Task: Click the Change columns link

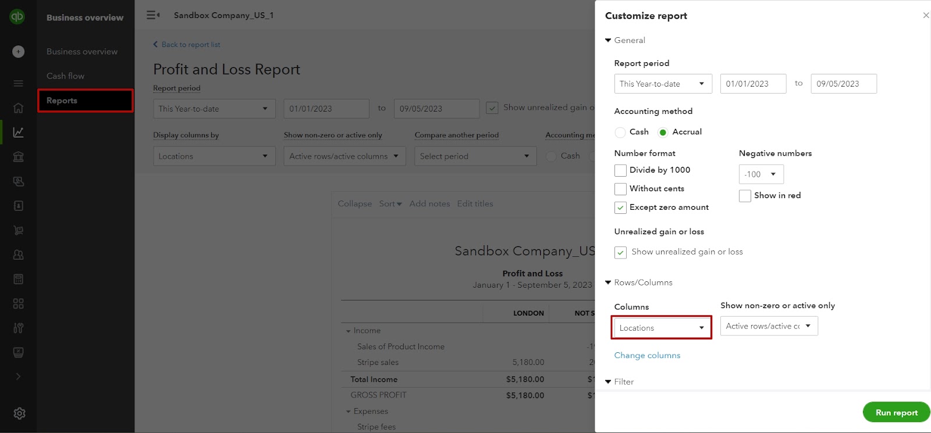Action: point(647,356)
